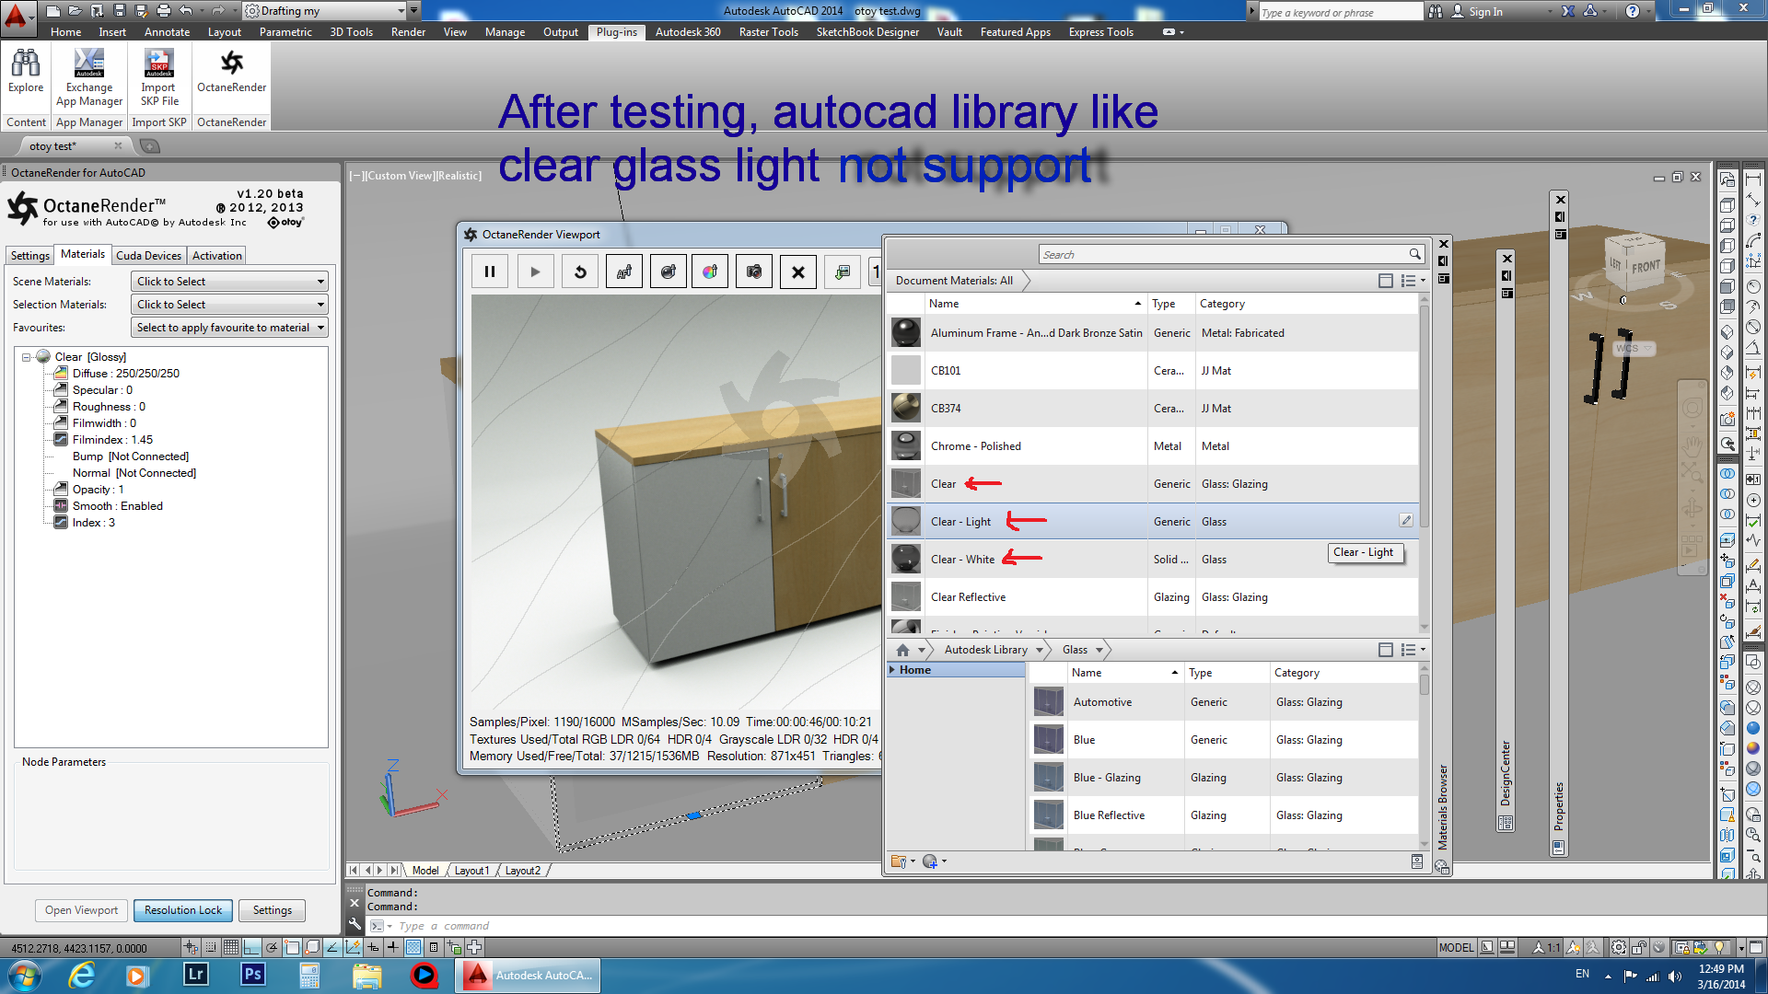Screen dimensions: 1768x994
Task: Expand the Favourites apply material dropdown
Action: [x=229, y=328]
